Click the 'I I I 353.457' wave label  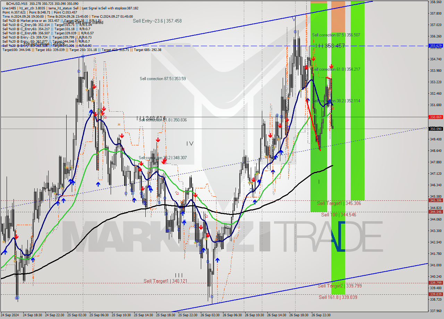point(330,46)
